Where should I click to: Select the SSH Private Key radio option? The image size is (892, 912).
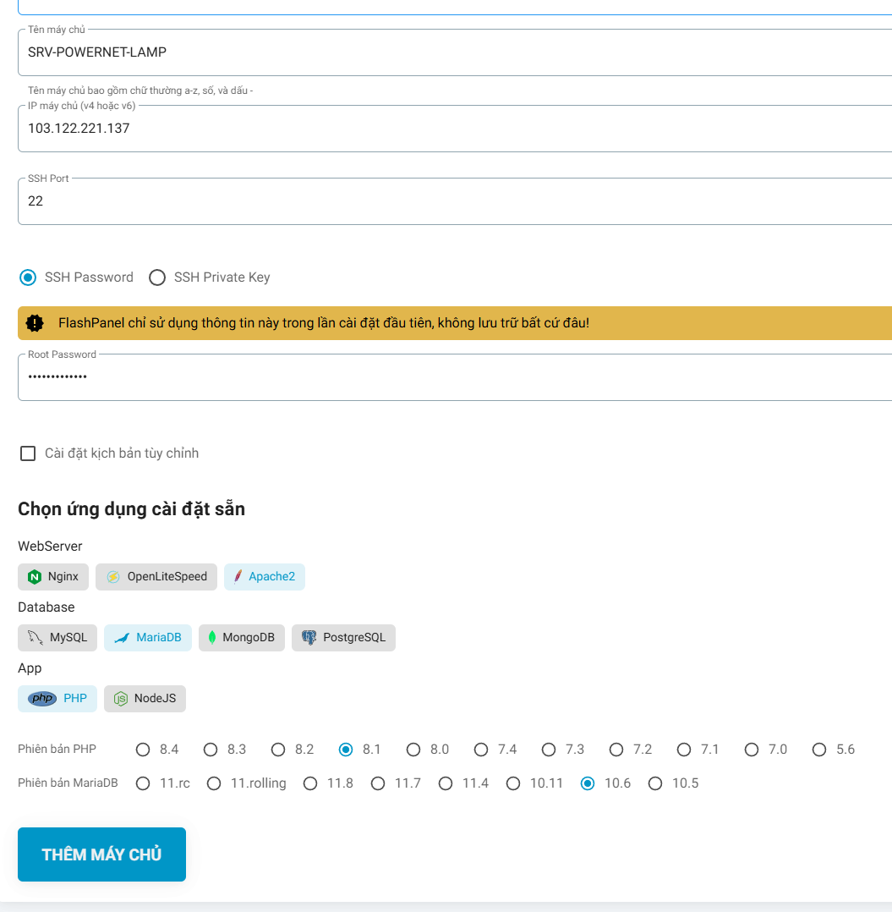tap(157, 277)
